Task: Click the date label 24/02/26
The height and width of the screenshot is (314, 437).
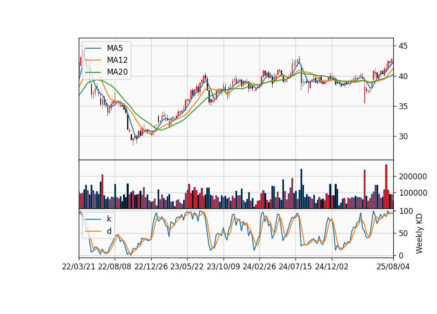Action: pyautogui.click(x=259, y=267)
